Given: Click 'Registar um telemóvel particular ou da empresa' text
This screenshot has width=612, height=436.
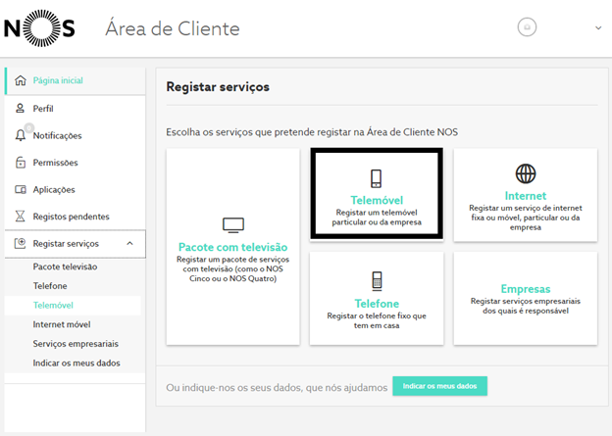Looking at the screenshot, I should (377, 218).
